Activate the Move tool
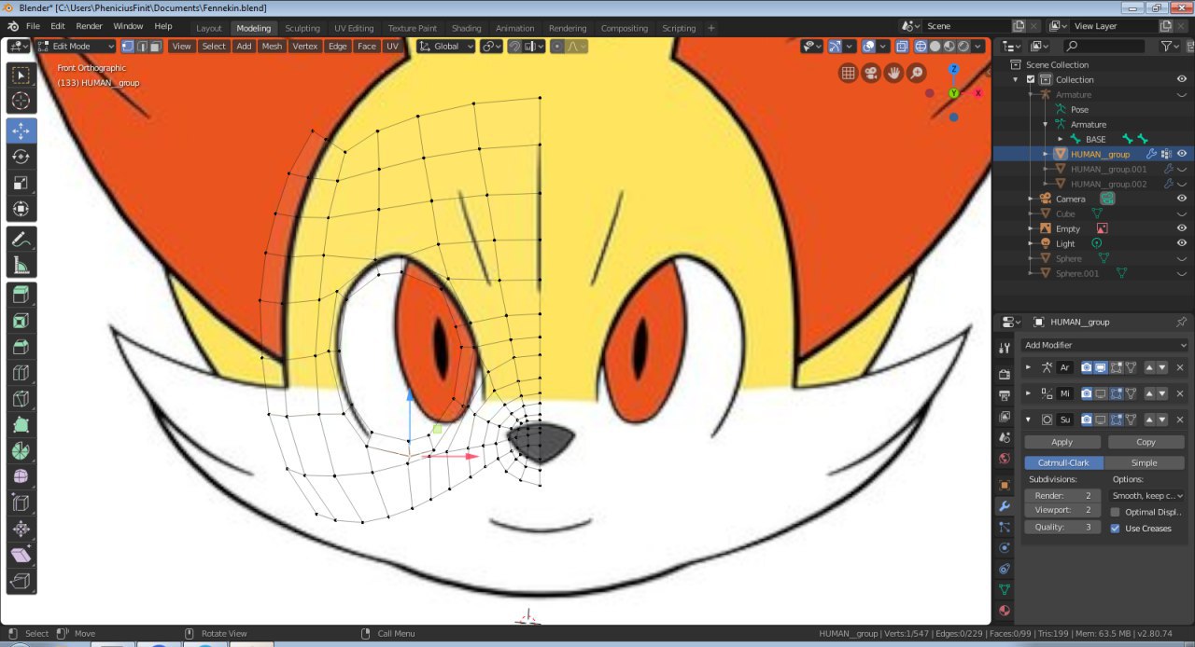The width and height of the screenshot is (1195, 647). tap(21, 131)
